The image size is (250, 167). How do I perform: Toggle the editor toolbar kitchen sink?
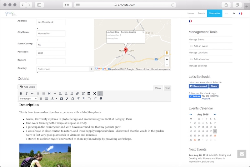coord(100,93)
